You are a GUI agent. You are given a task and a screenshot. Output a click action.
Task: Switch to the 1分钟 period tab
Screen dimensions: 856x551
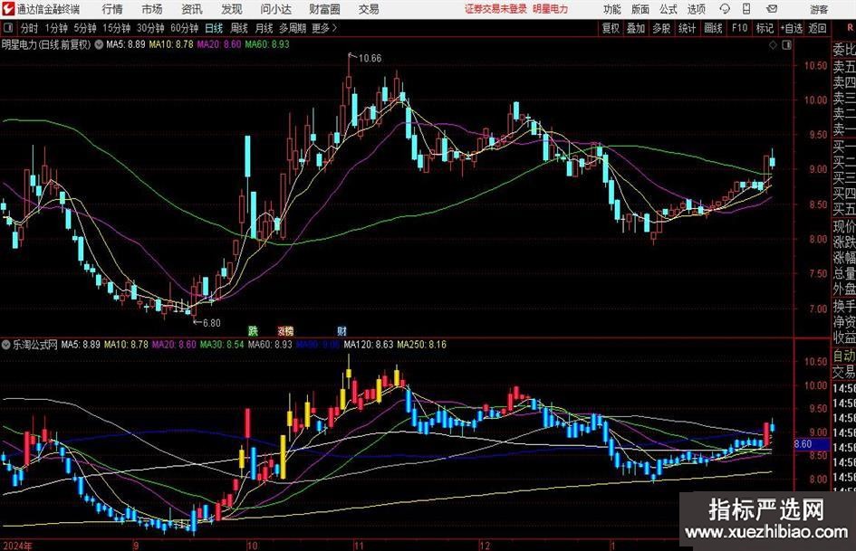(x=55, y=28)
